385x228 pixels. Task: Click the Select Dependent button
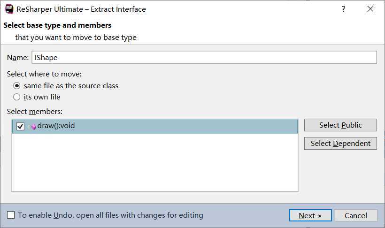(340, 143)
